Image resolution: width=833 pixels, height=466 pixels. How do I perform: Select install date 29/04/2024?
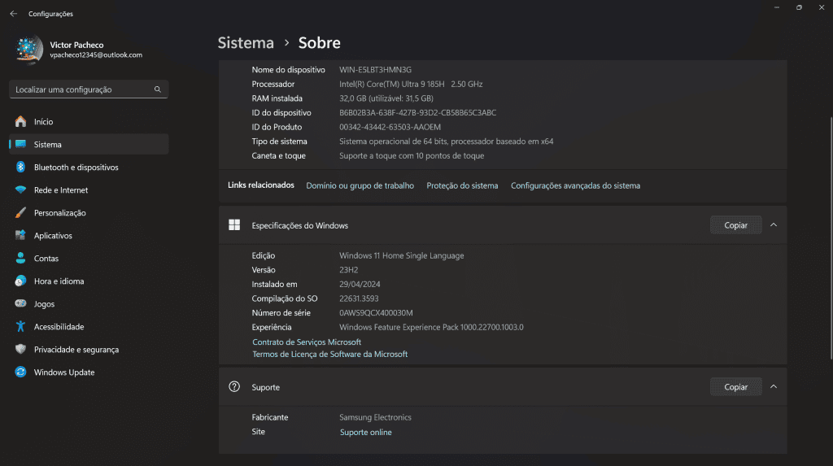[x=360, y=285]
